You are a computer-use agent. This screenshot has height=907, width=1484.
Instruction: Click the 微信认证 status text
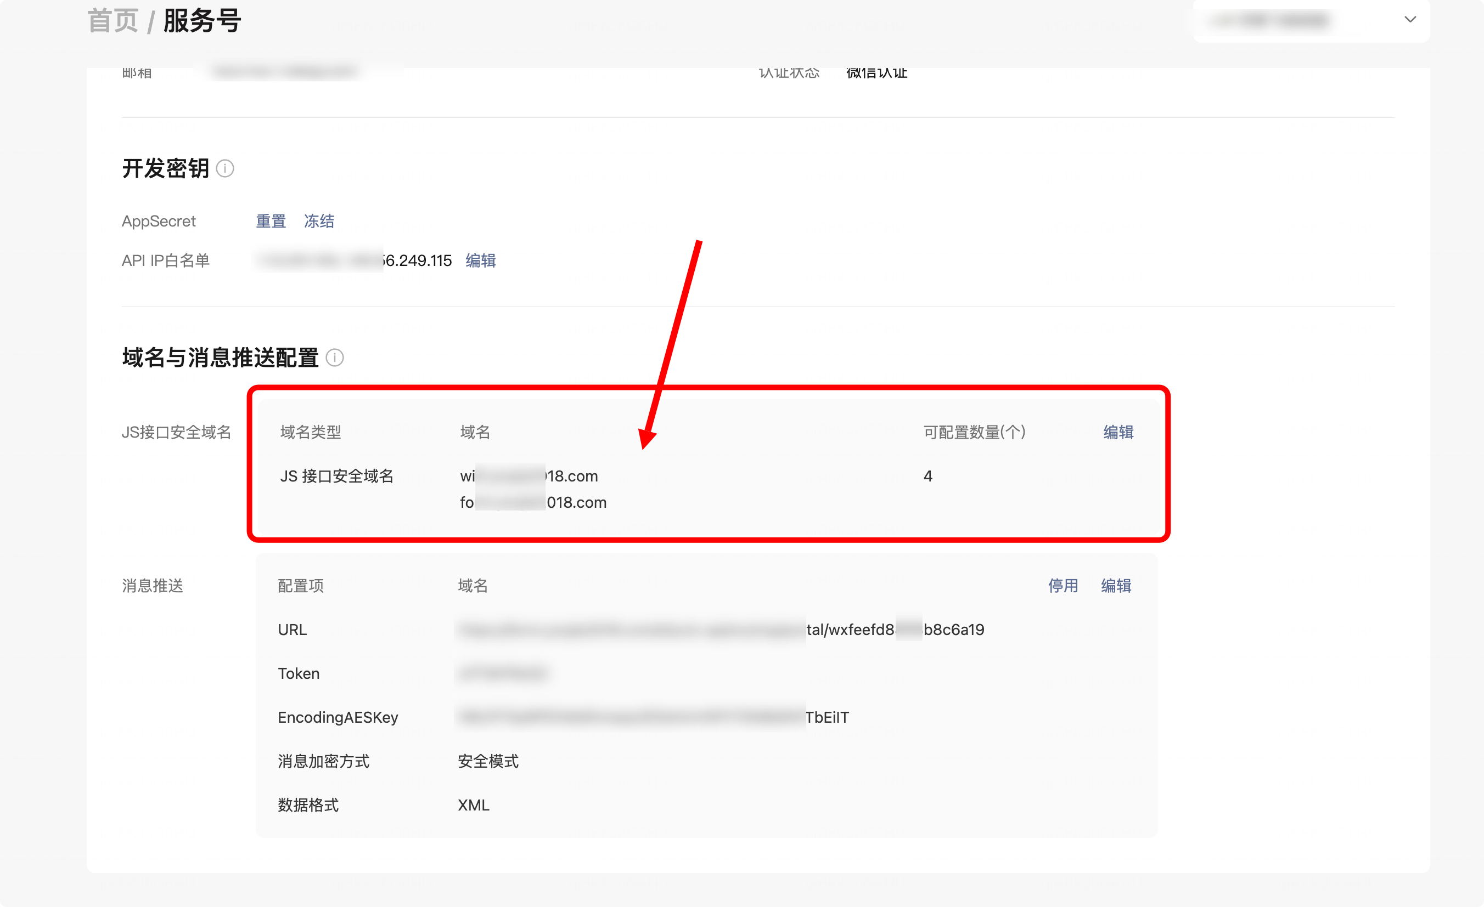tap(876, 73)
